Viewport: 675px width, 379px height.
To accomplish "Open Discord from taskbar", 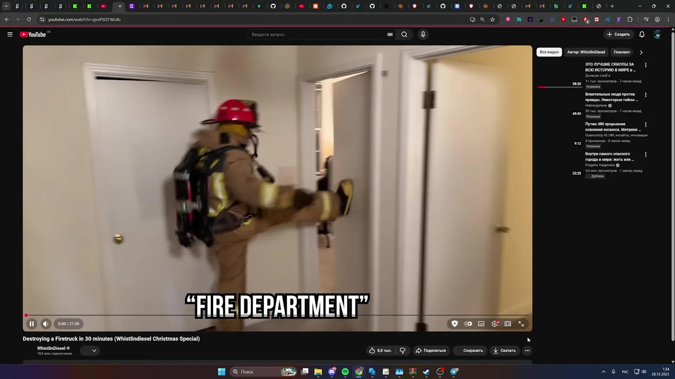I will [x=332, y=372].
